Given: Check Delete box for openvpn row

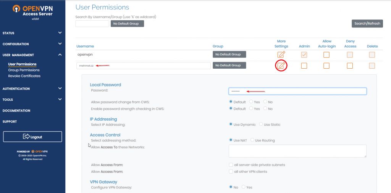Looking at the screenshot, I should (x=372, y=55).
